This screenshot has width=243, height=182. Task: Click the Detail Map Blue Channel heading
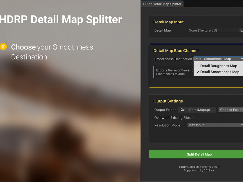click(x=176, y=51)
